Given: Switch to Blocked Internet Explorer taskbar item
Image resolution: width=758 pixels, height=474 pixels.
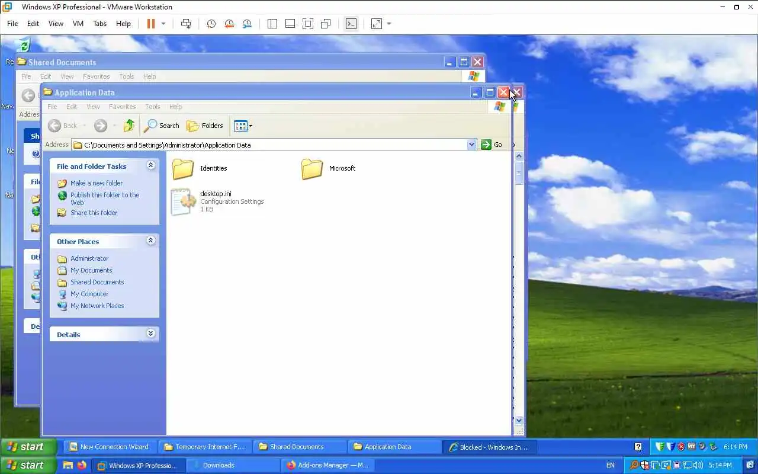Looking at the screenshot, I should pyautogui.click(x=490, y=447).
